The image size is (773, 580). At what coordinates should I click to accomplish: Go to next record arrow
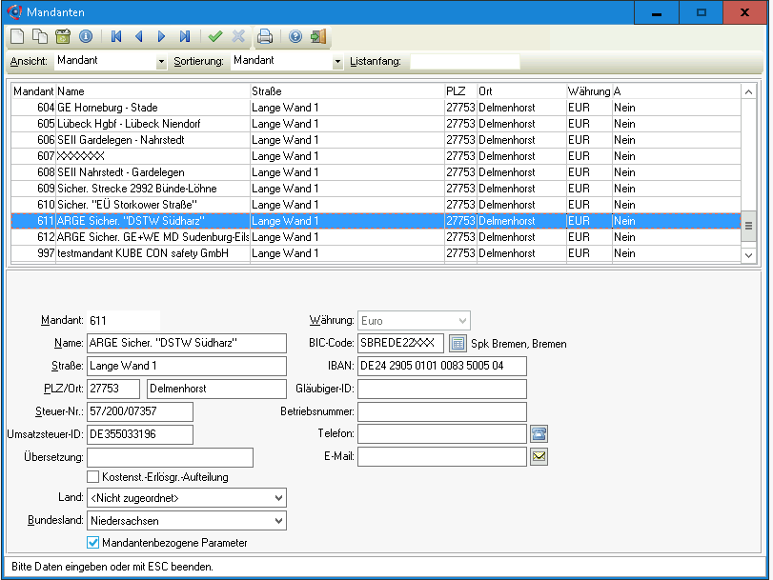click(x=161, y=37)
